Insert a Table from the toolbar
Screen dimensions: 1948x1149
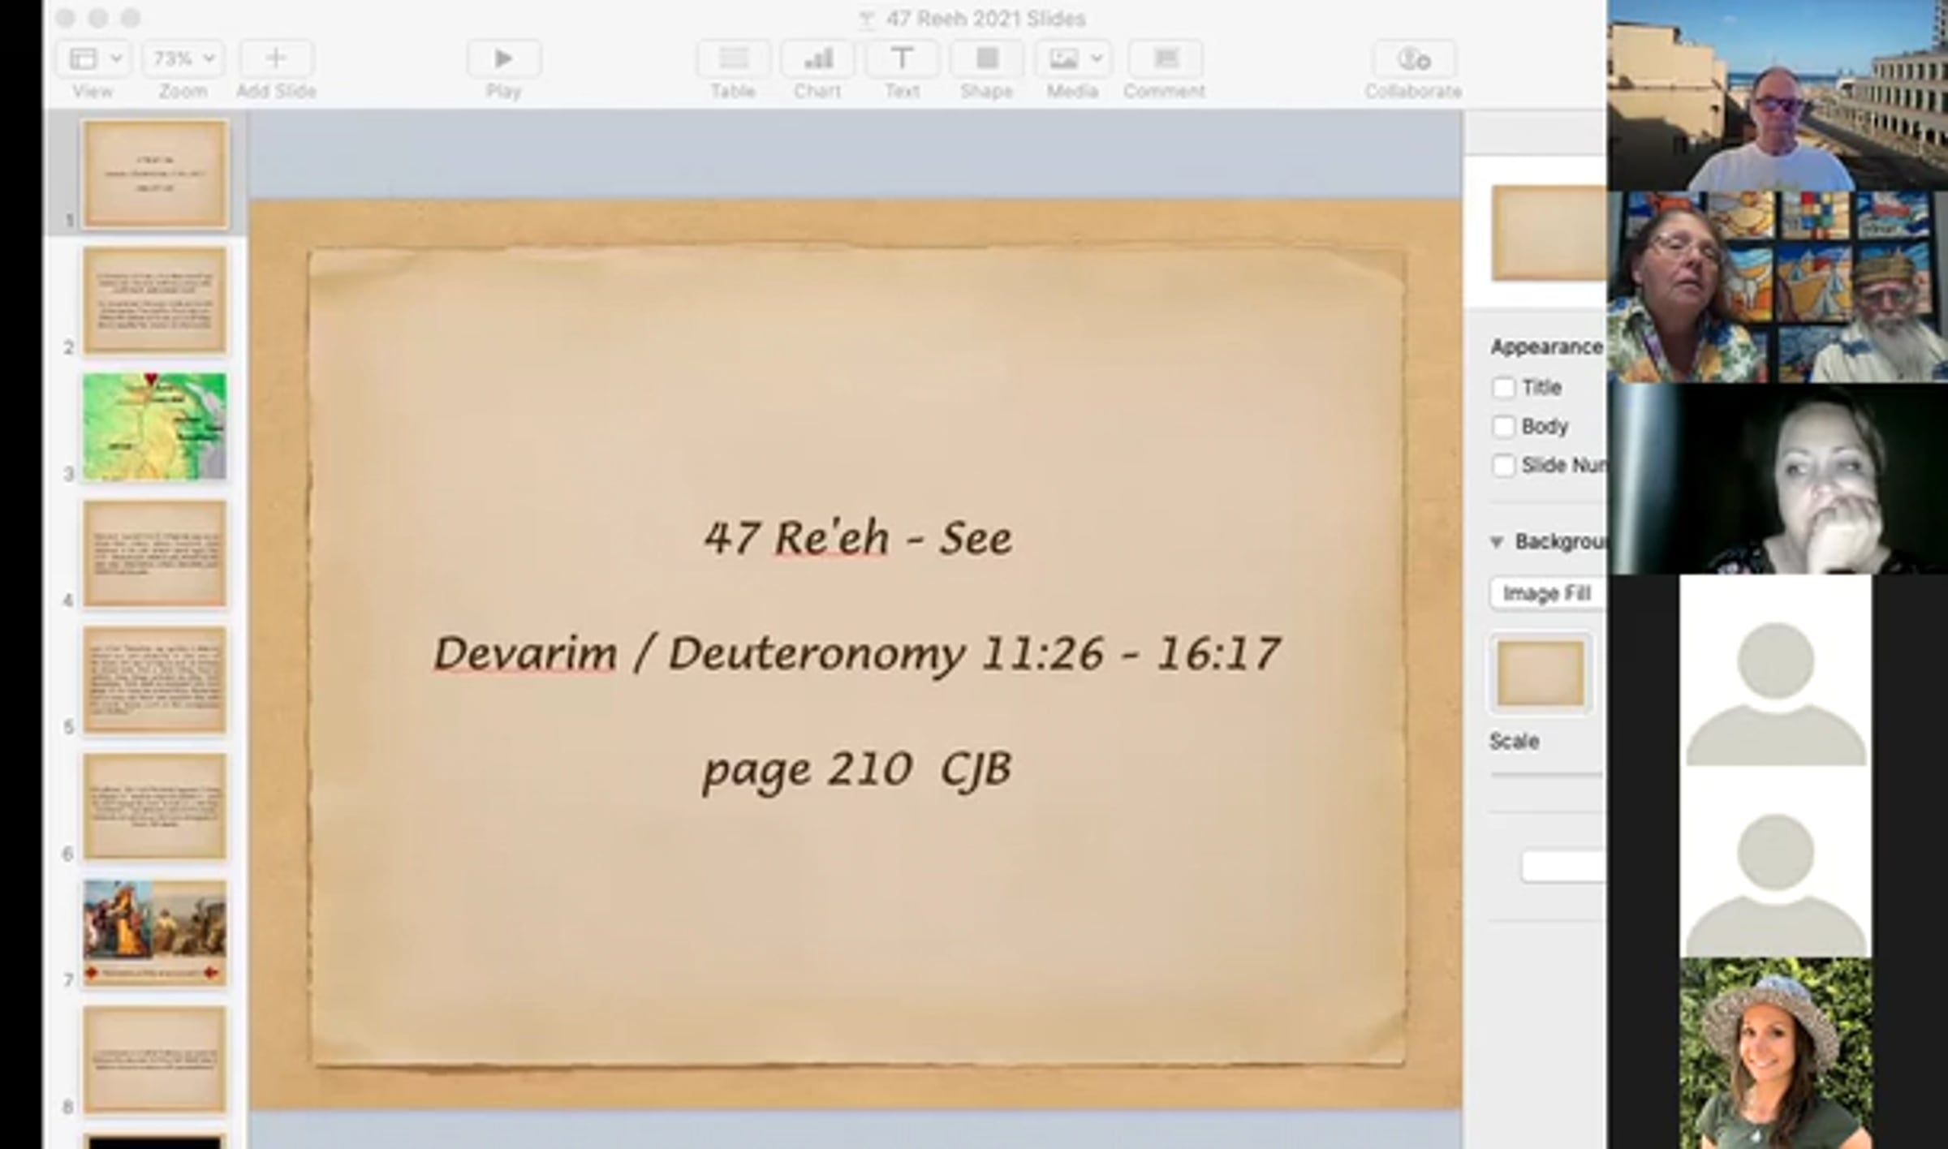click(733, 58)
